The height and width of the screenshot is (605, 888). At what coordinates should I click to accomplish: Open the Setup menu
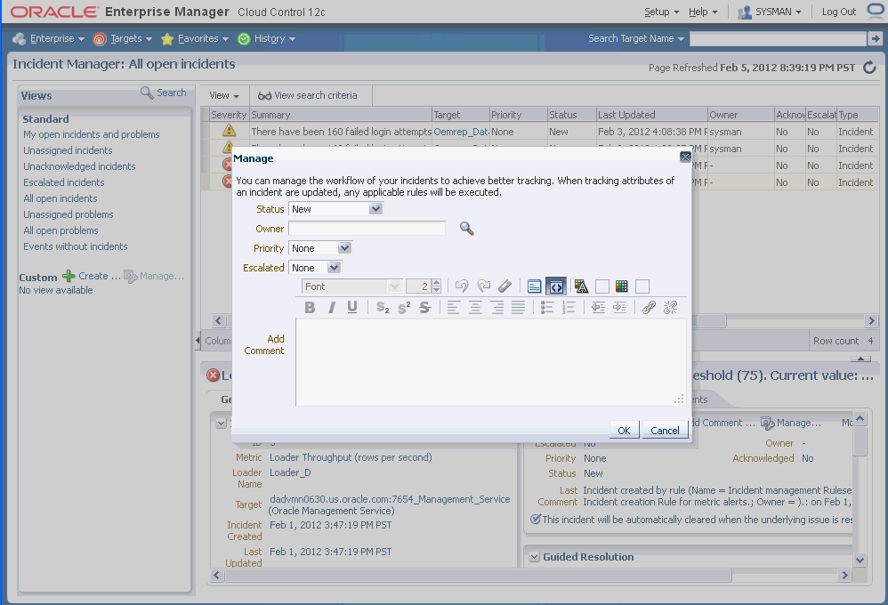tap(661, 12)
